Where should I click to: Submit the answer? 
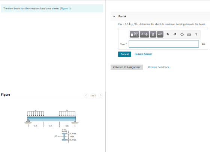(124, 54)
